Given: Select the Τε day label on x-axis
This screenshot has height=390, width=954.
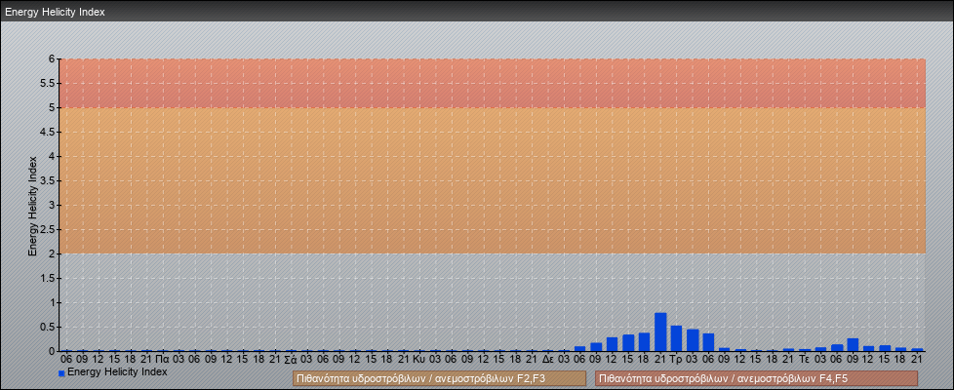Looking at the screenshot, I should (x=804, y=359).
